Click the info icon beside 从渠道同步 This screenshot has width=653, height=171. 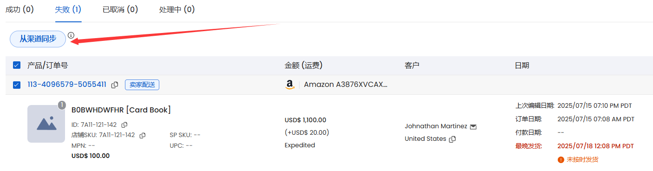tap(71, 35)
